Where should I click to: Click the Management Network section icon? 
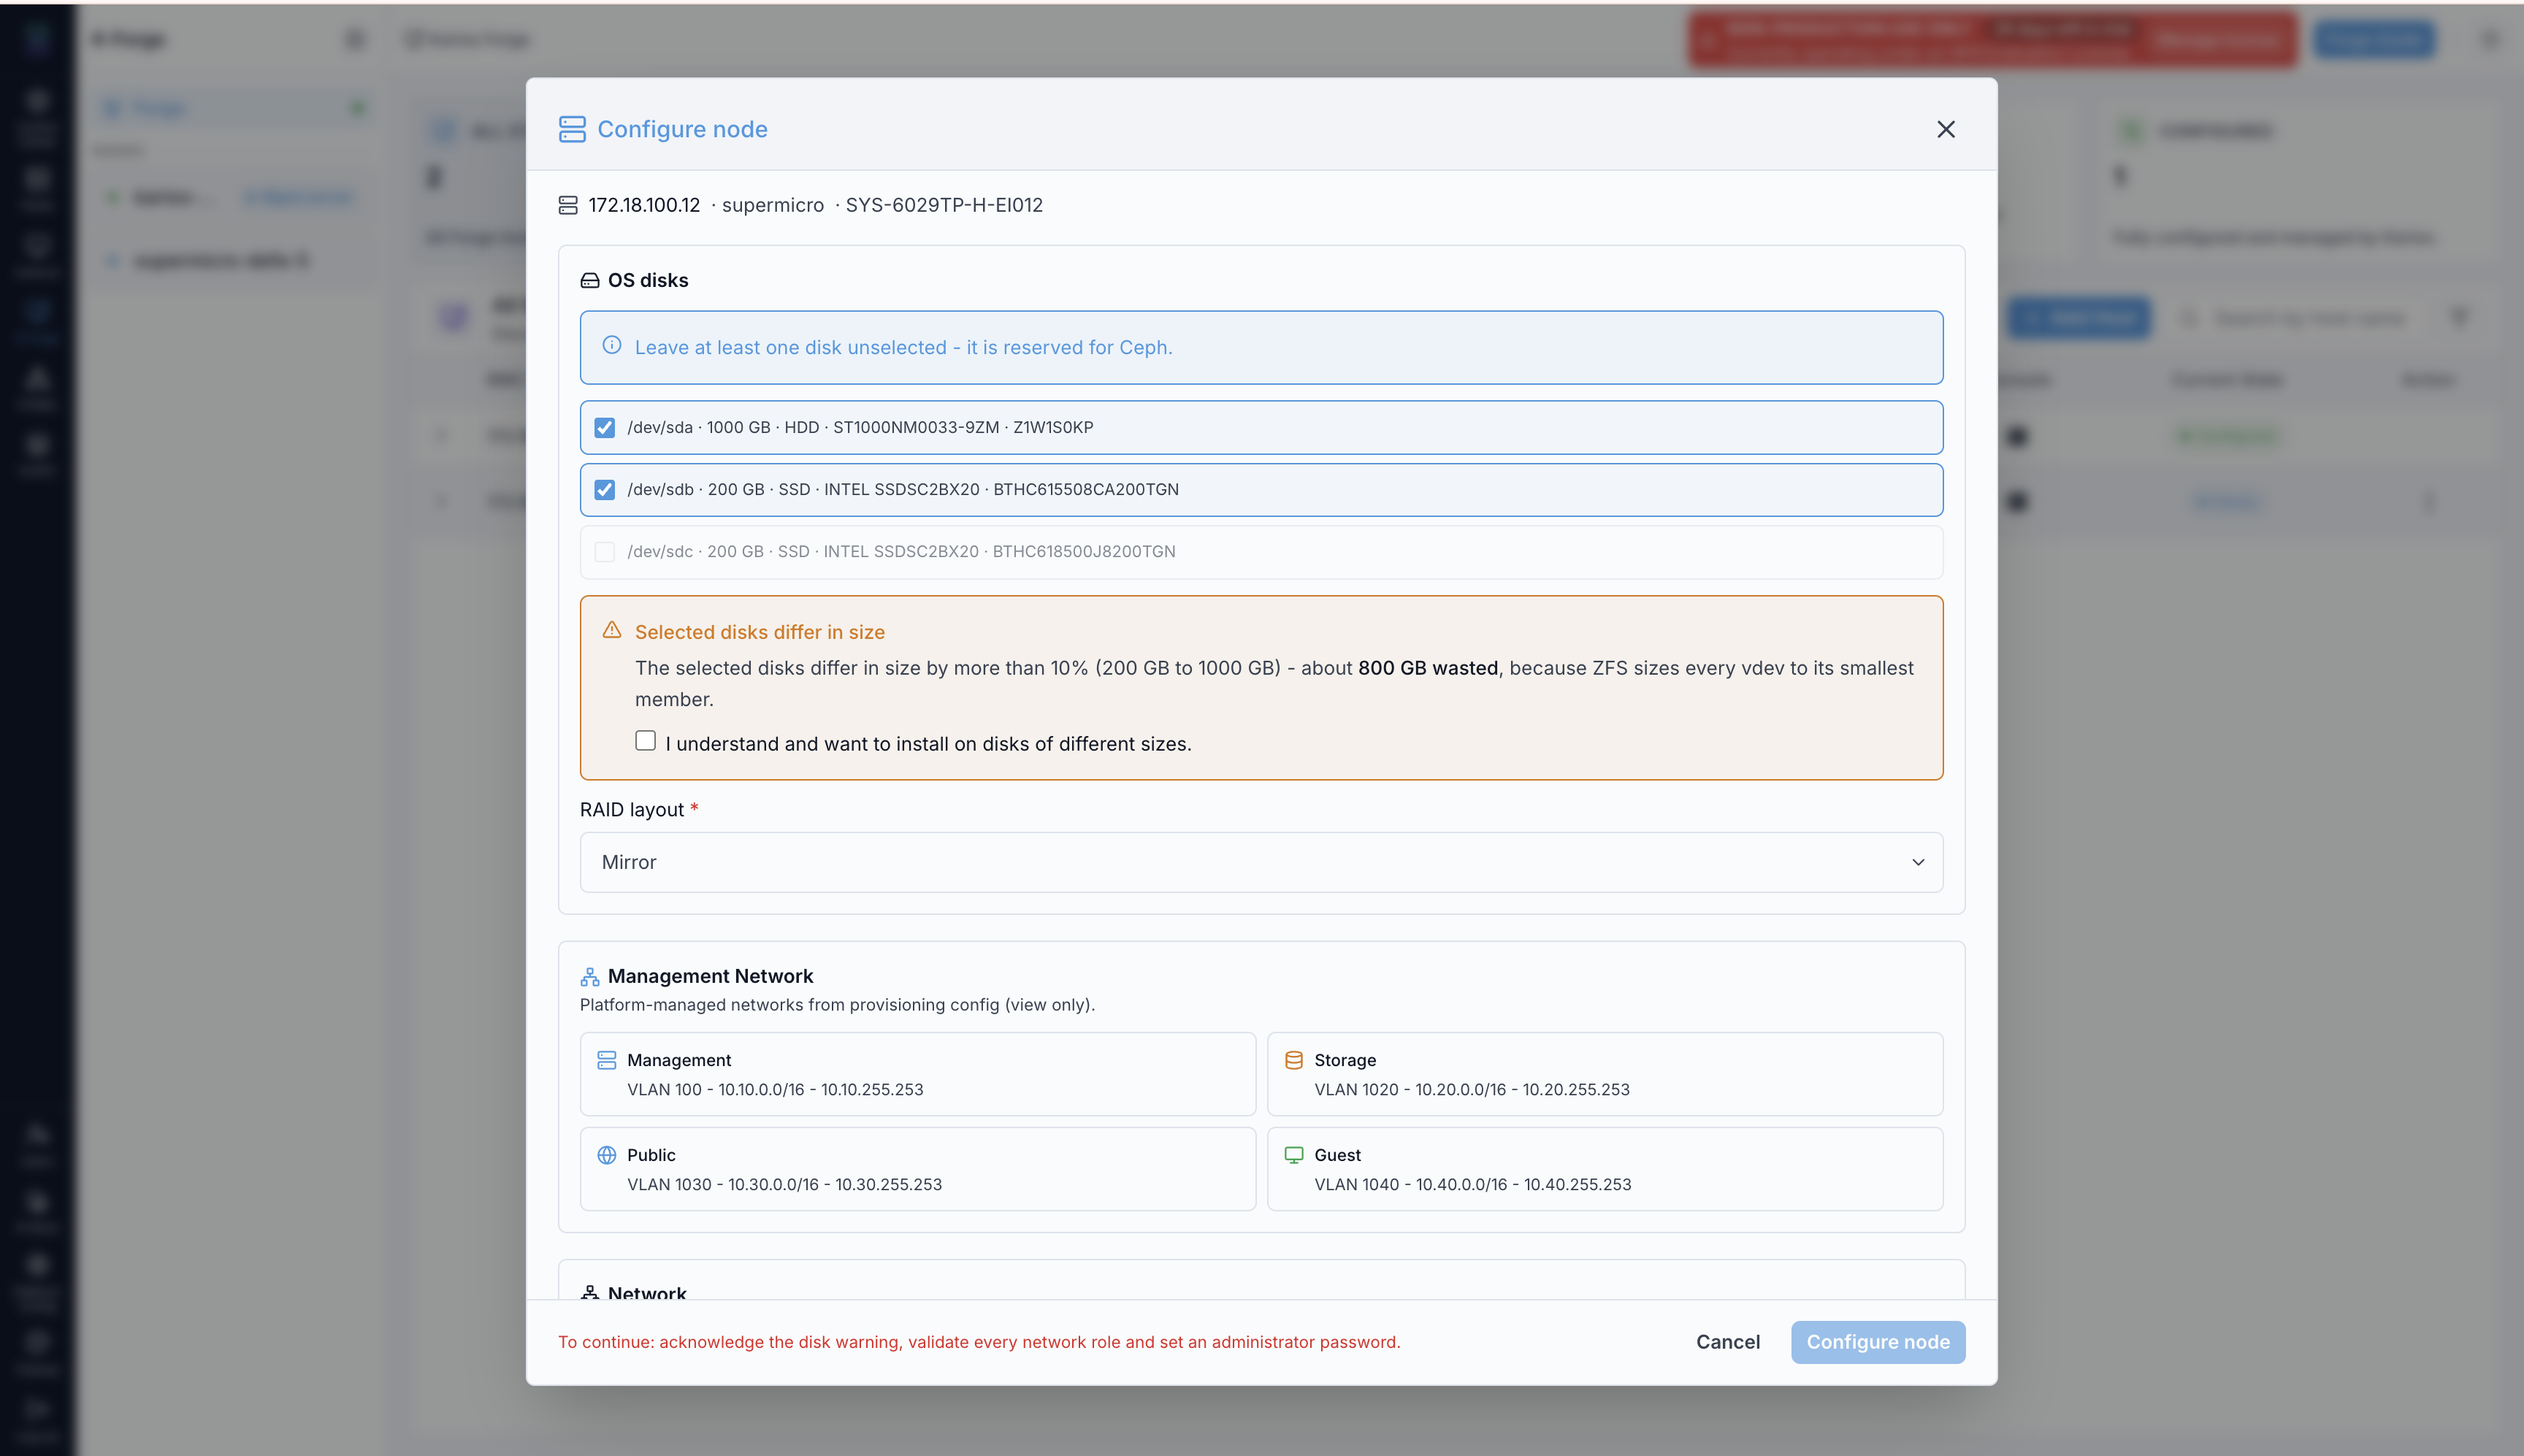[590, 976]
